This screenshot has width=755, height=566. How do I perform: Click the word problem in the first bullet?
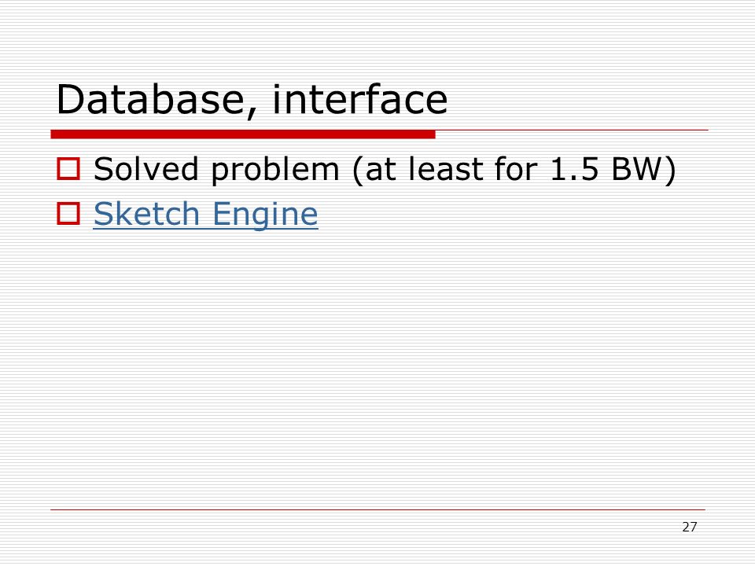275,171
